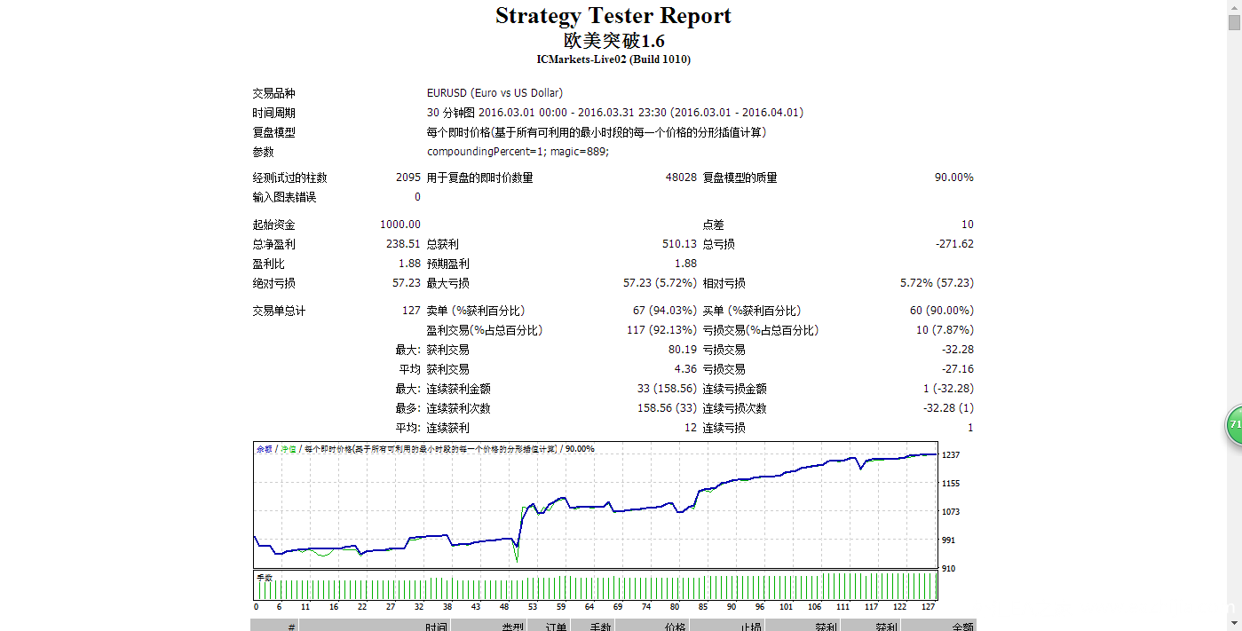Click the compoundingPercent=1 parameters text
This screenshot has width=1242, height=631.
[518, 152]
